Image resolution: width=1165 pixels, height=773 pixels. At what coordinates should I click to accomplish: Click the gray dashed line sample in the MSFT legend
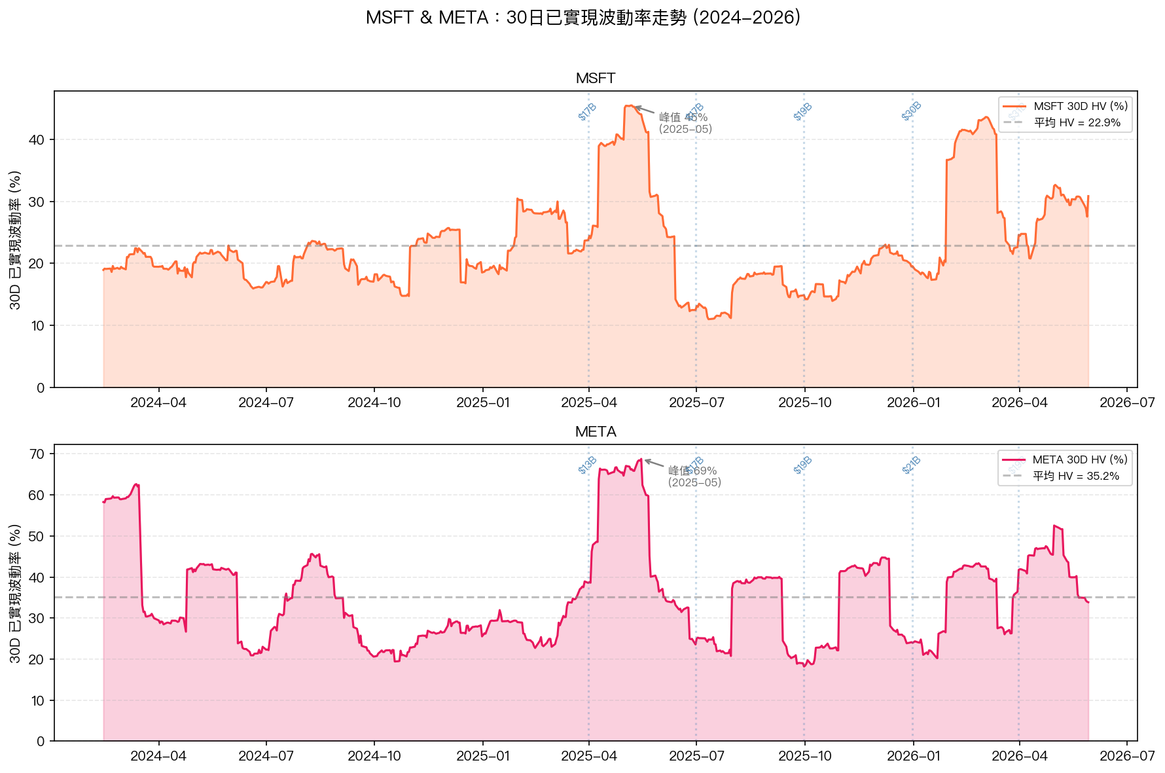point(1014,122)
